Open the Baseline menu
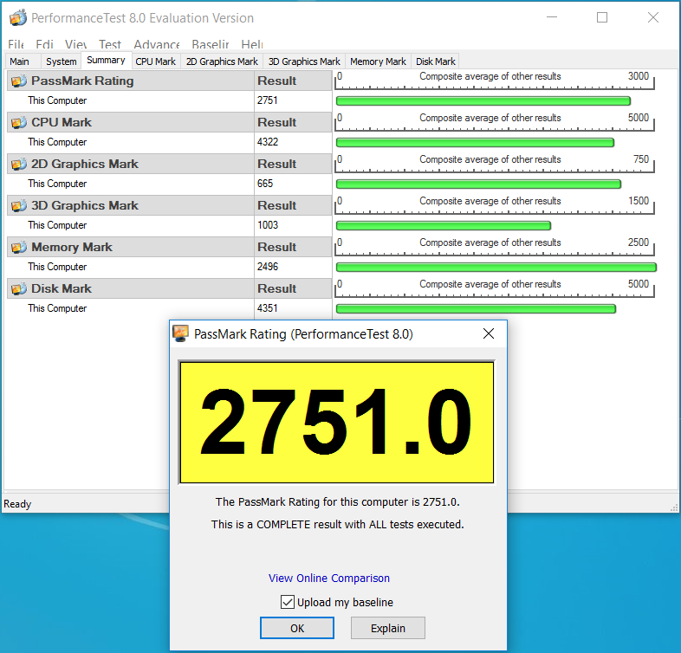This screenshot has height=653, width=681. (211, 44)
